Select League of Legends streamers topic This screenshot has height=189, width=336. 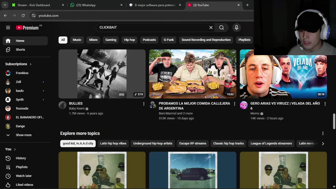[271, 144]
